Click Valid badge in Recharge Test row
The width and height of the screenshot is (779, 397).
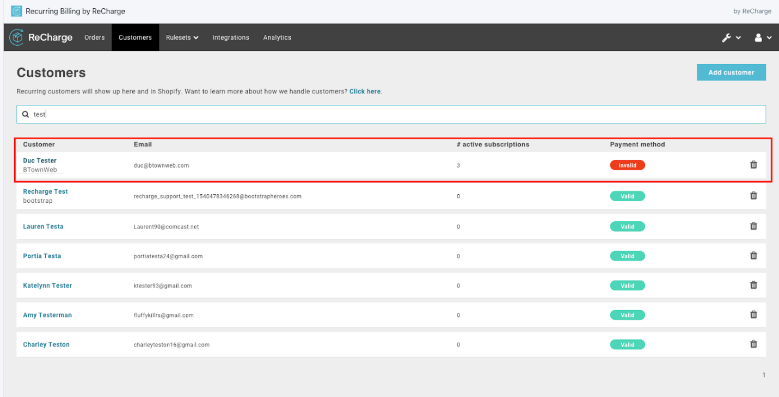coord(627,196)
